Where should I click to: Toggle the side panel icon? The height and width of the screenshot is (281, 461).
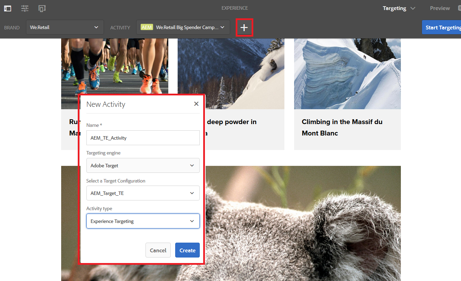click(x=8, y=8)
